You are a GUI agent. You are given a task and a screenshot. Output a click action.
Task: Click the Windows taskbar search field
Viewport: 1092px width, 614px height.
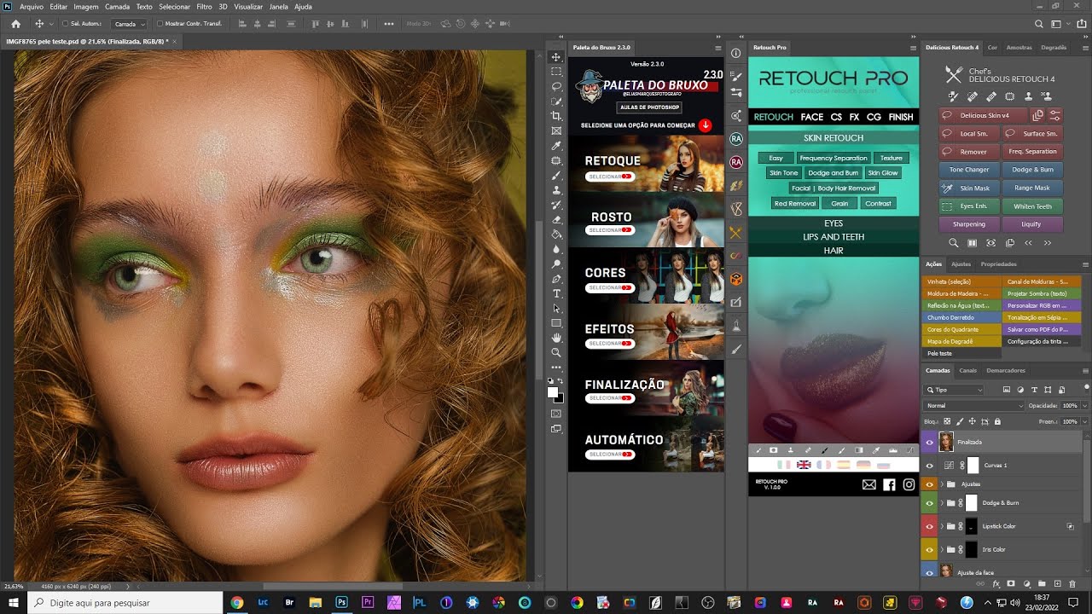(125, 602)
